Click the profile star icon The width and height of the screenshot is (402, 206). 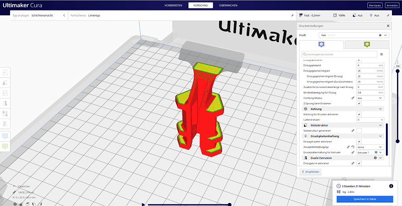(380, 35)
